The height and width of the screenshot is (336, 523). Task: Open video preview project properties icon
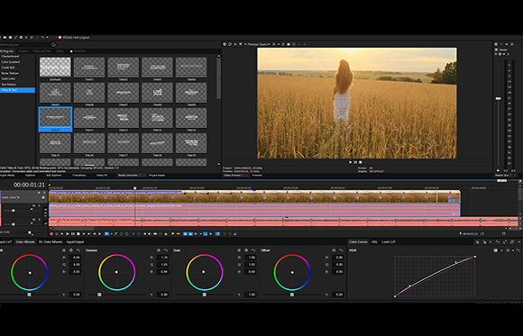225,44
